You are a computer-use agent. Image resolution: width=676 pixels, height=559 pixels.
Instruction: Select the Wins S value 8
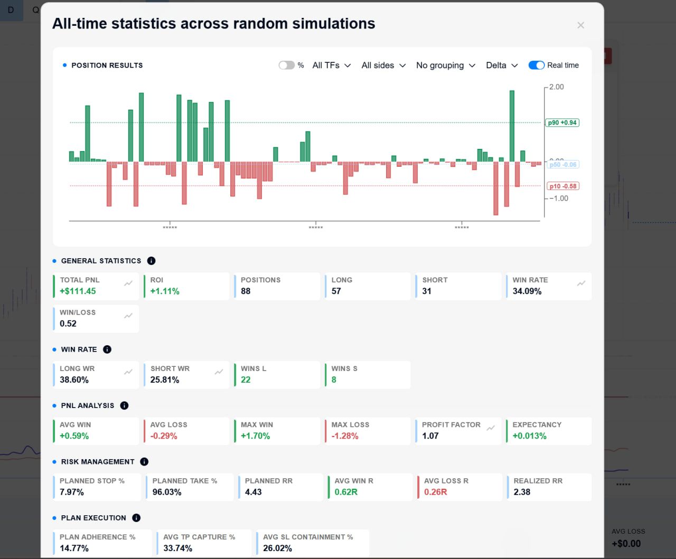coord(334,380)
